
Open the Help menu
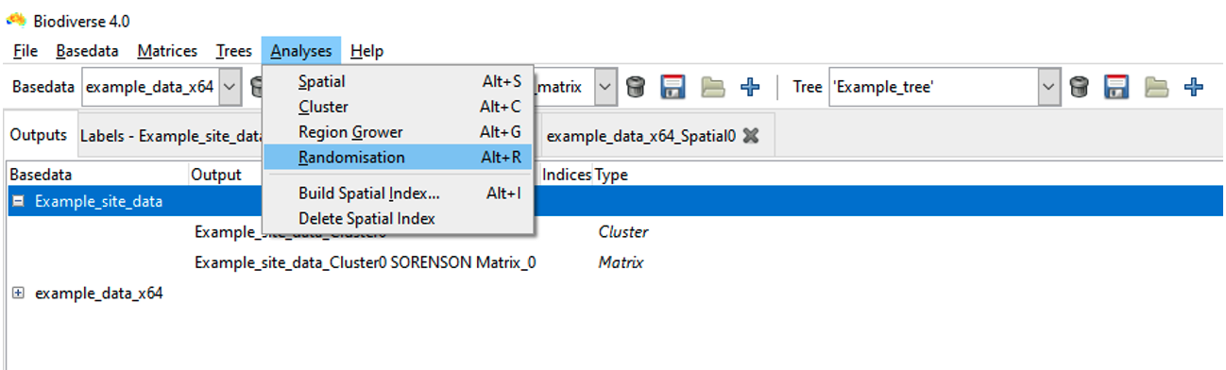tap(366, 51)
